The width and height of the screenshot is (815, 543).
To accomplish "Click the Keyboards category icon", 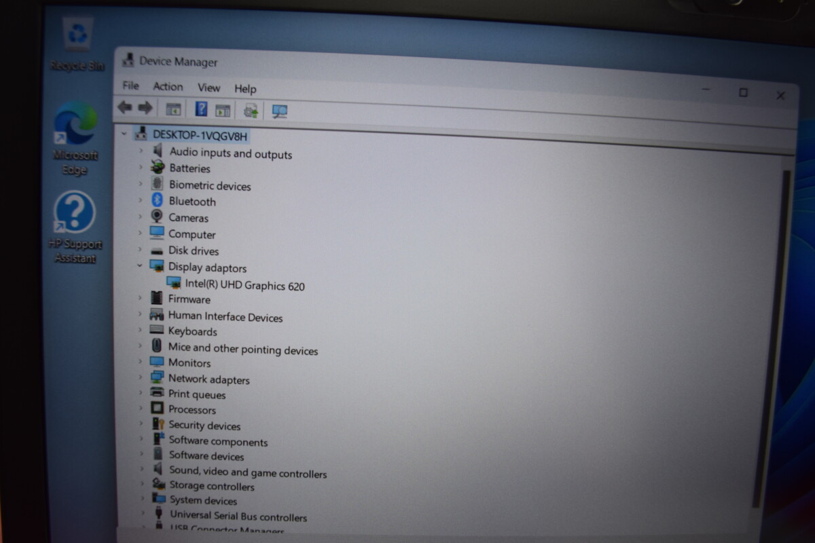I will [157, 330].
